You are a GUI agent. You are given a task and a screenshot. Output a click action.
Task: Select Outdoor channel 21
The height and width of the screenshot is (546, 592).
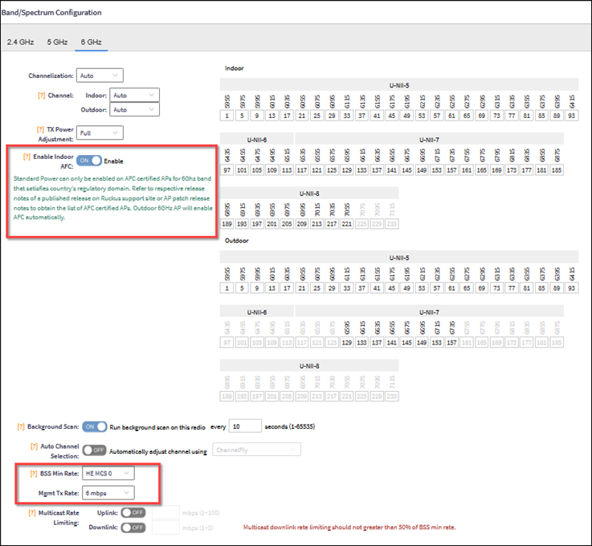302,288
